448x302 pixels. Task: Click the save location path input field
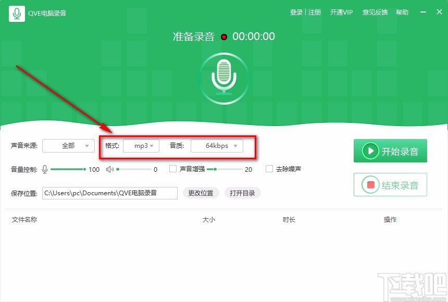[109, 193]
